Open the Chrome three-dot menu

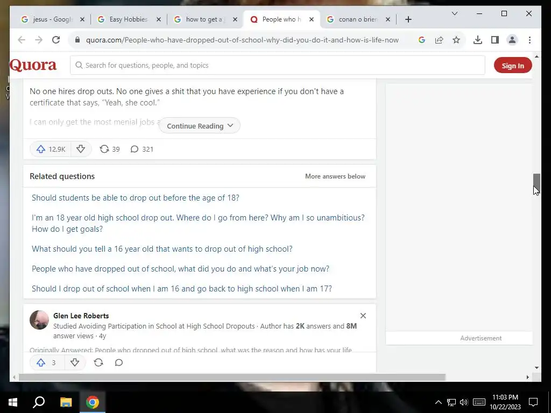[529, 40]
